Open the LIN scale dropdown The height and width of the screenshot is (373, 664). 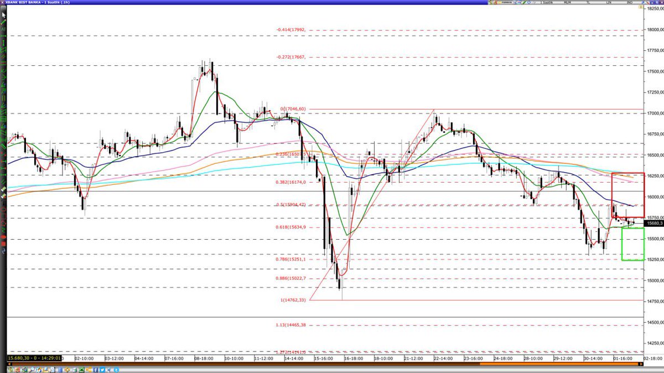coord(609,3)
